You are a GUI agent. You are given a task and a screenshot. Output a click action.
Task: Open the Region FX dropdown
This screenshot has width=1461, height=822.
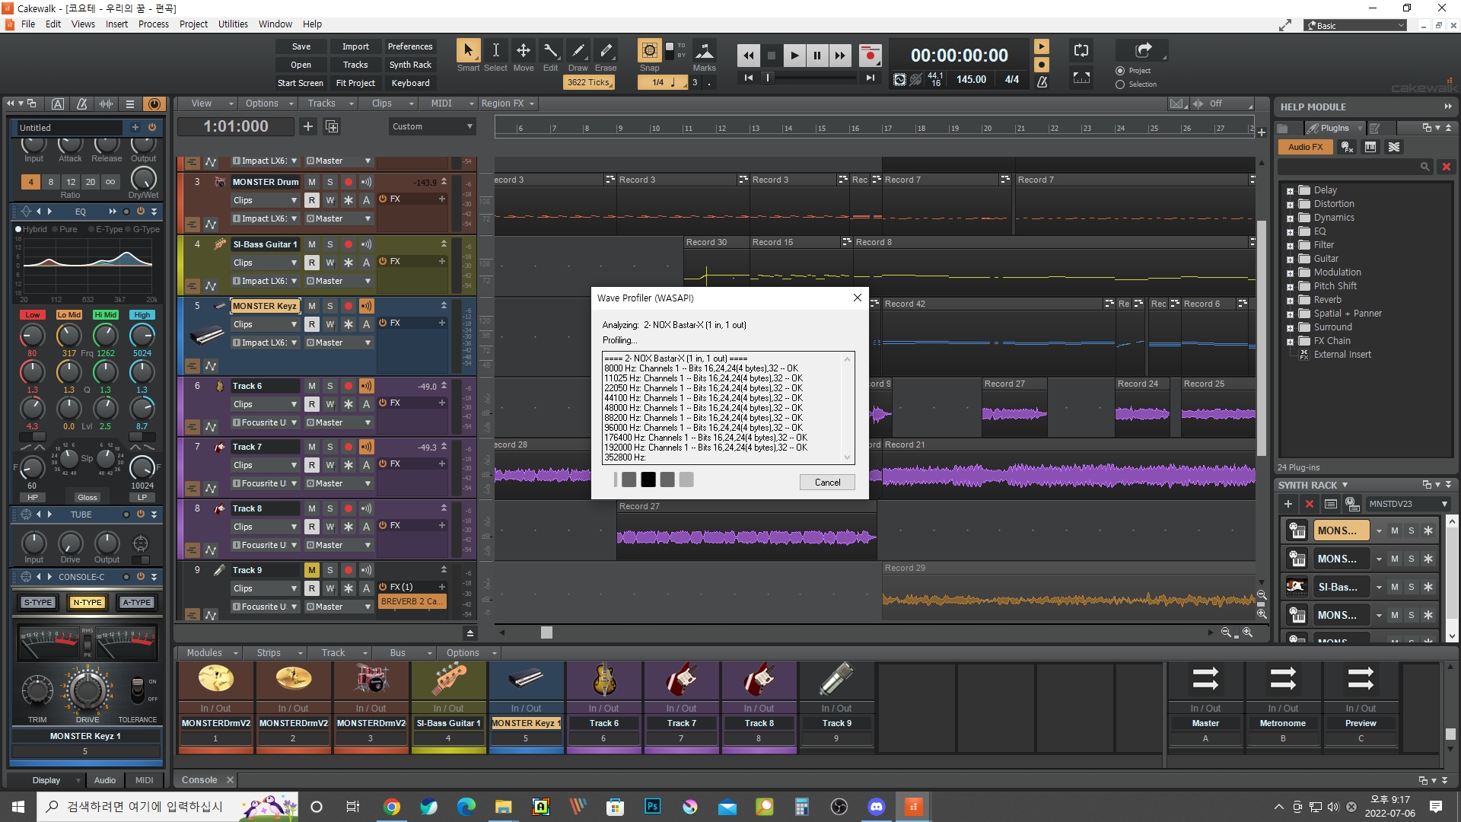click(x=508, y=104)
